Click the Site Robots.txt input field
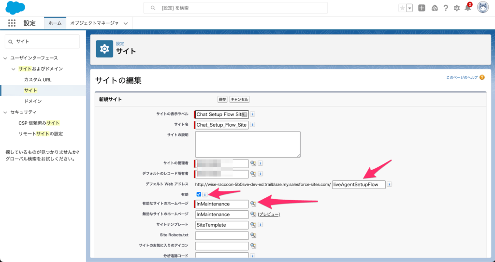This screenshot has width=495, height=262. [x=221, y=235]
